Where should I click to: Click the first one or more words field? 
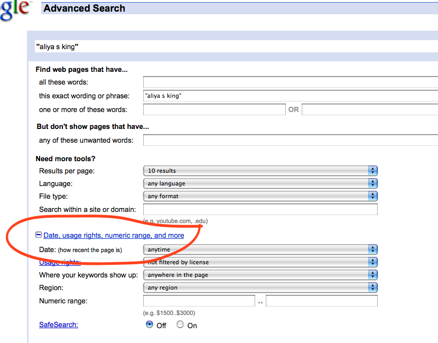(x=214, y=109)
